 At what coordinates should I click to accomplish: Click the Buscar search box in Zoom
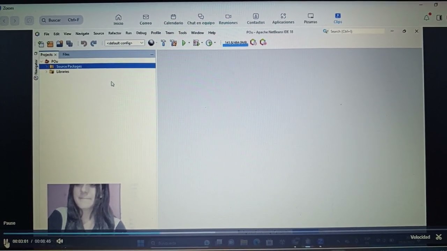coord(61,20)
